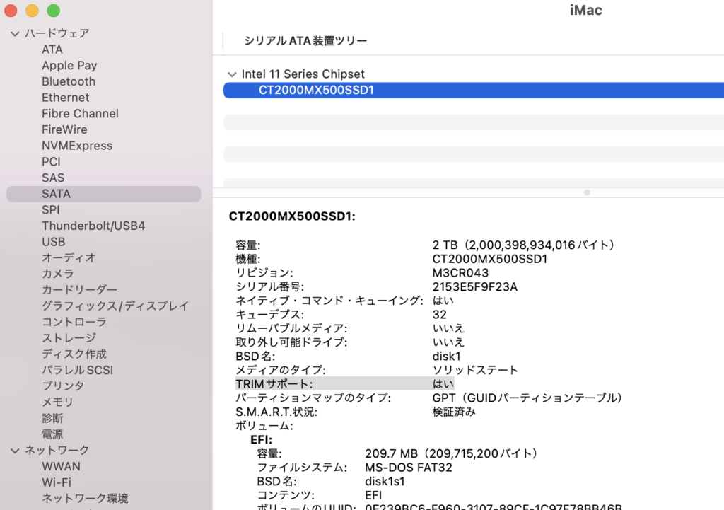Open the SPI category
Viewport: 724px width, 510px height.
pos(51,209)
